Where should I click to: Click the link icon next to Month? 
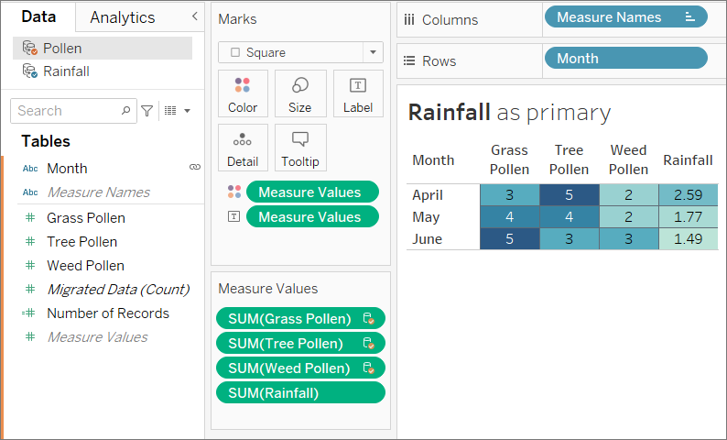tap(195, 167)
